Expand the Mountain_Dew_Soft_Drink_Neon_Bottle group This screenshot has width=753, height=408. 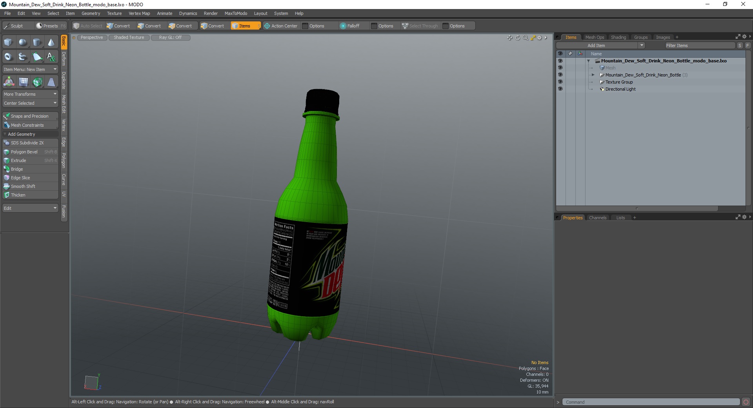[x=593, y=75]
